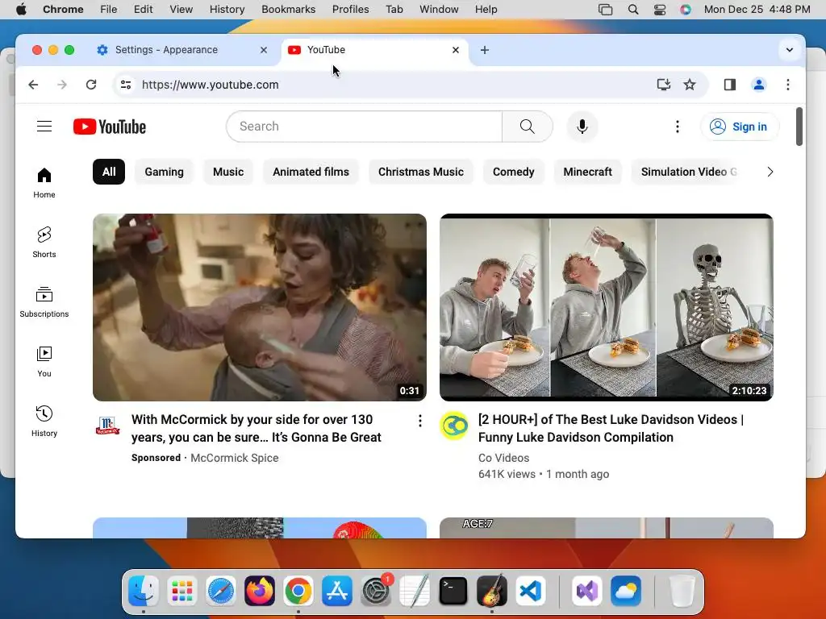Play the Luke Davidson video thumbnail
This screenshot has width=826, height=619.
607,307
